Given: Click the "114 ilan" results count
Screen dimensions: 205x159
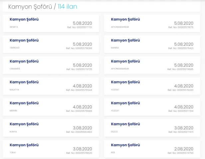Looking at the screenshot, I should (67, 7).
